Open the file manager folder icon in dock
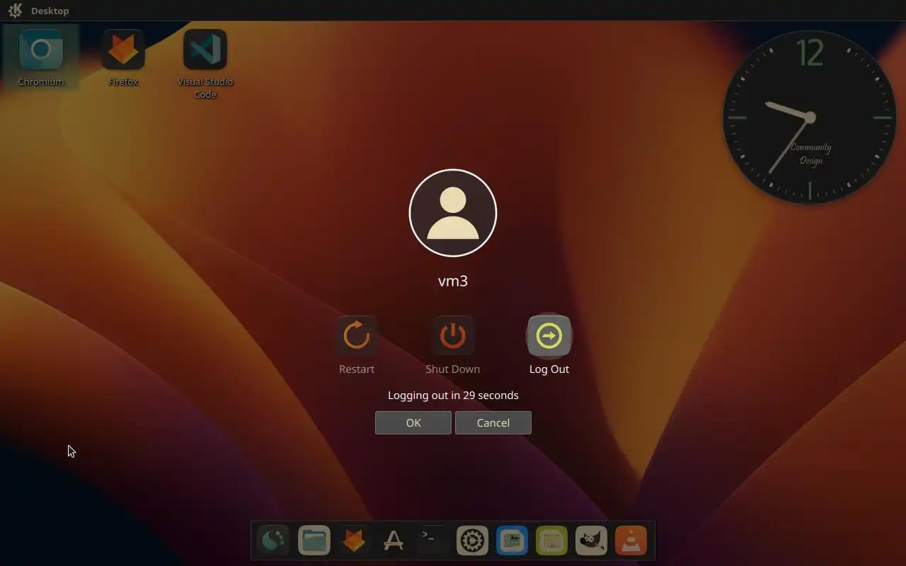The height and width of the screenshot is (566, 906). [314, 541]
